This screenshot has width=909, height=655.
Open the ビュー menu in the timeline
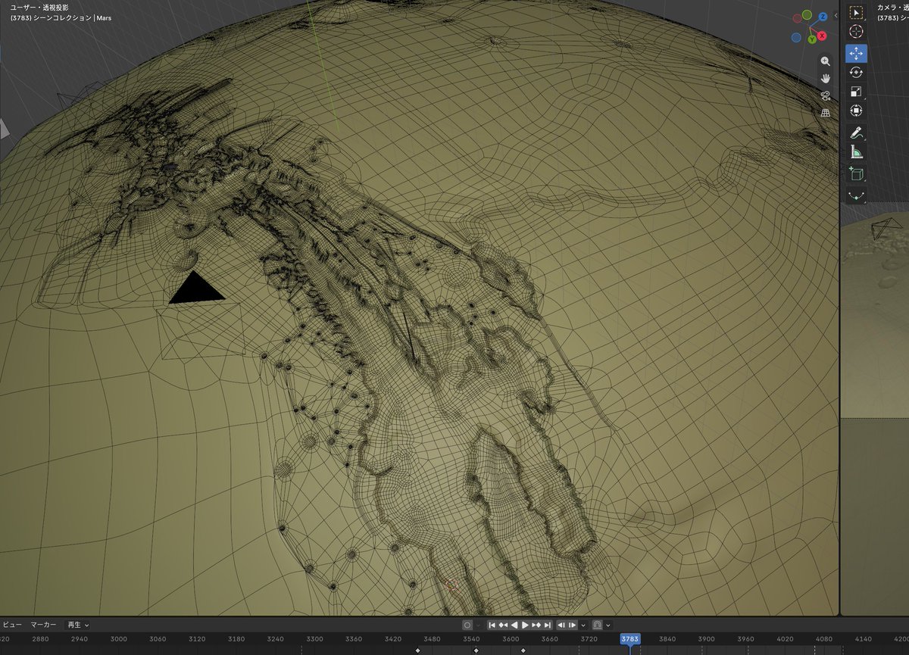coord(11,625)
